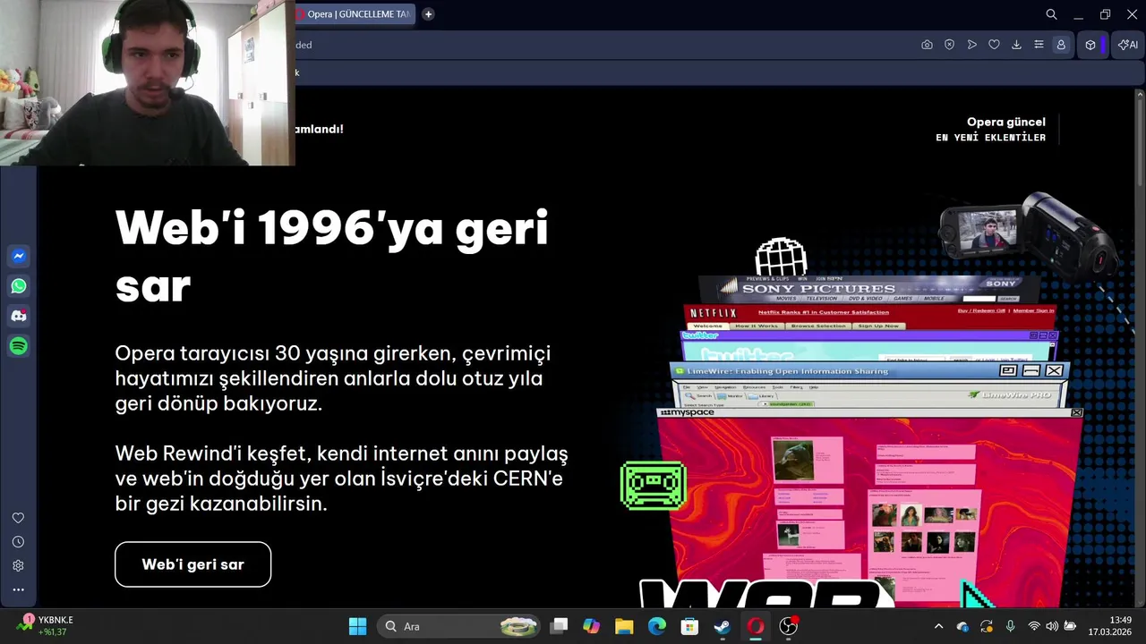
Task: Open the ad blocker shield icon
Action: point(949,45)
